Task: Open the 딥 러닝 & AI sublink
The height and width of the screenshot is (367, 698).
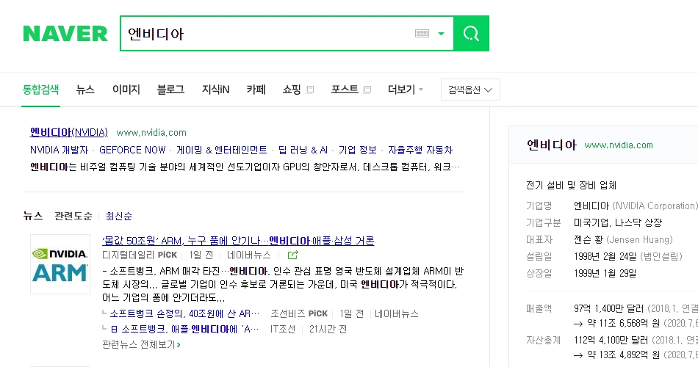Action: 303,150
